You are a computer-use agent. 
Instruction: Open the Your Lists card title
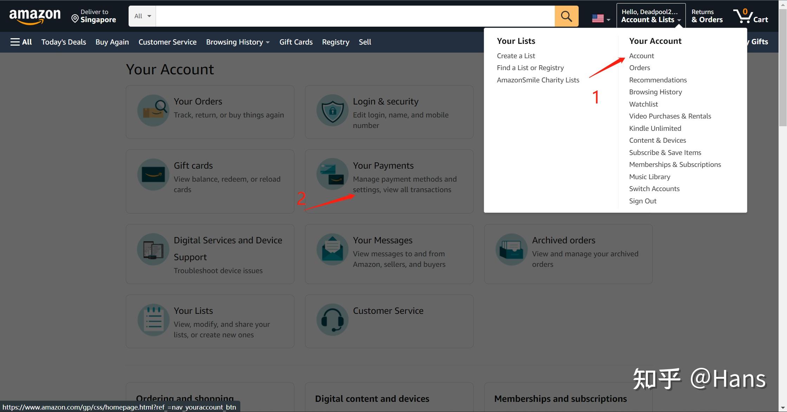click(193, 311)
